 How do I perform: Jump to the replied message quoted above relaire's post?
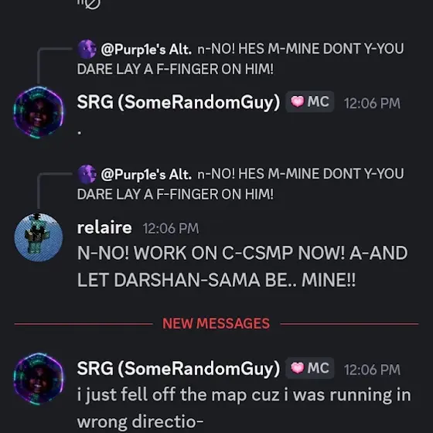(240, 184)
